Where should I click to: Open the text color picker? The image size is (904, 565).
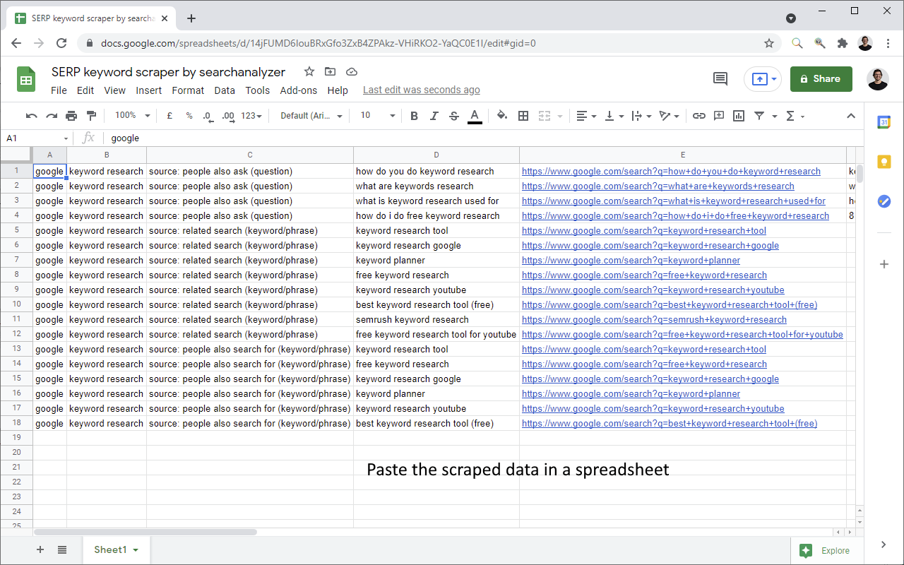(475, 116)
